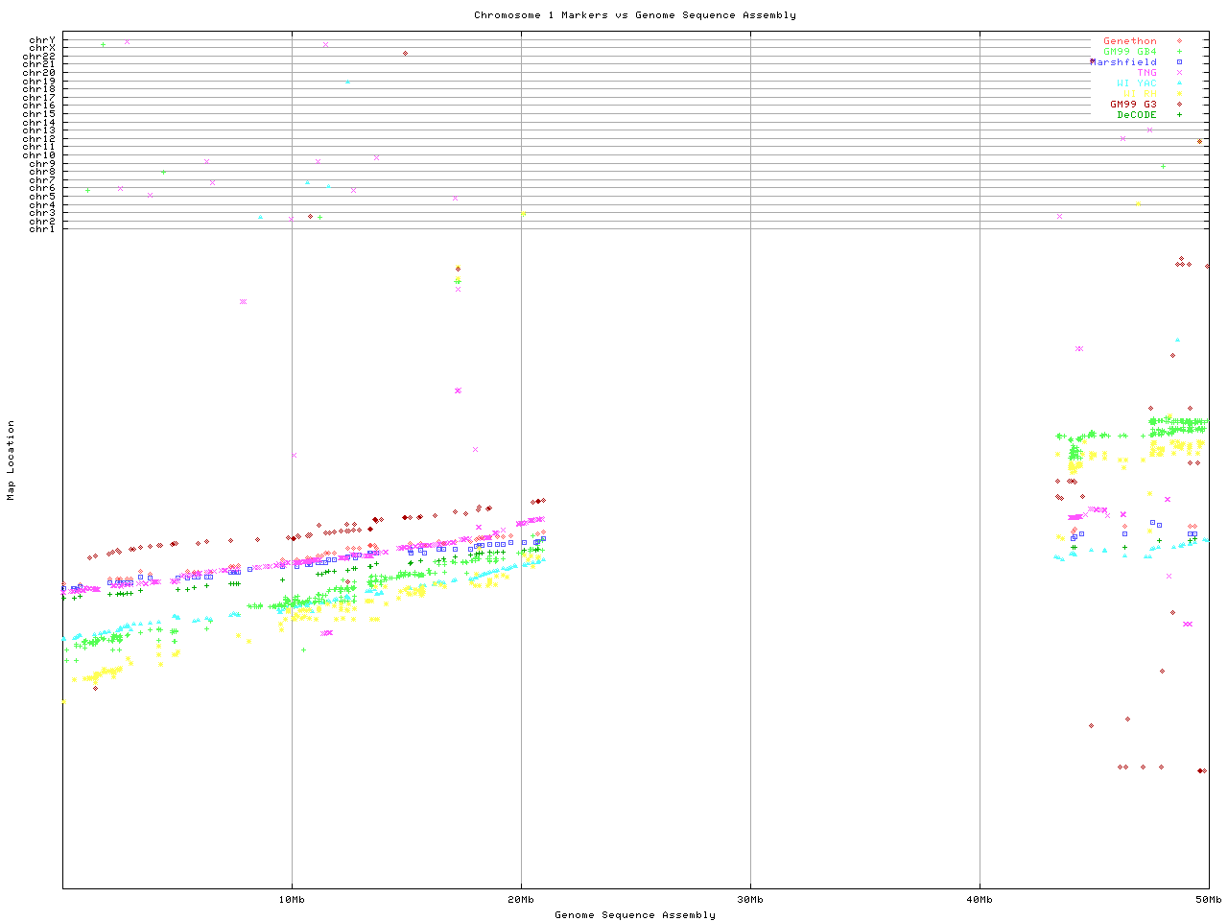Image resolution: width=1228 pixels, height=921 pixels.
Task: Click the 50Mb x-axis tick label
Action: (1208, 900)
